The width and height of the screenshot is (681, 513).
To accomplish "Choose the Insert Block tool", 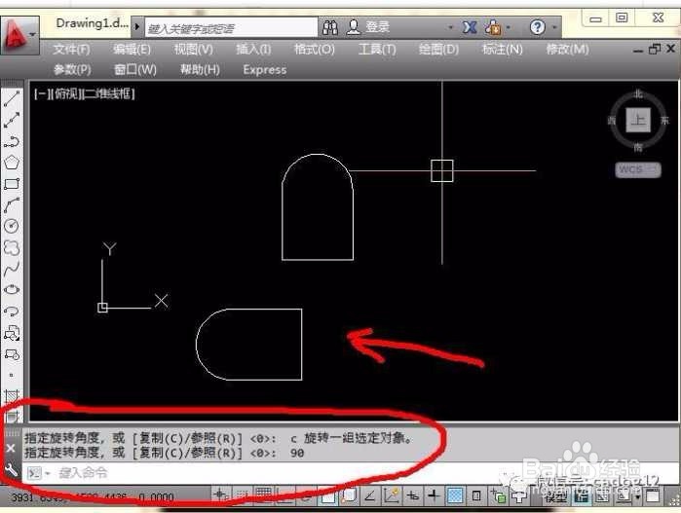I will coord(12,333).
